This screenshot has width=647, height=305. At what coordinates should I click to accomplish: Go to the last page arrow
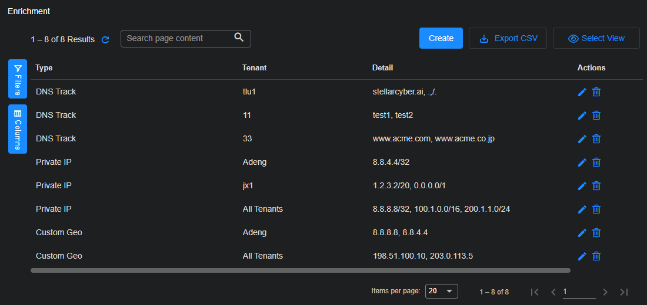tap(624, 292)
